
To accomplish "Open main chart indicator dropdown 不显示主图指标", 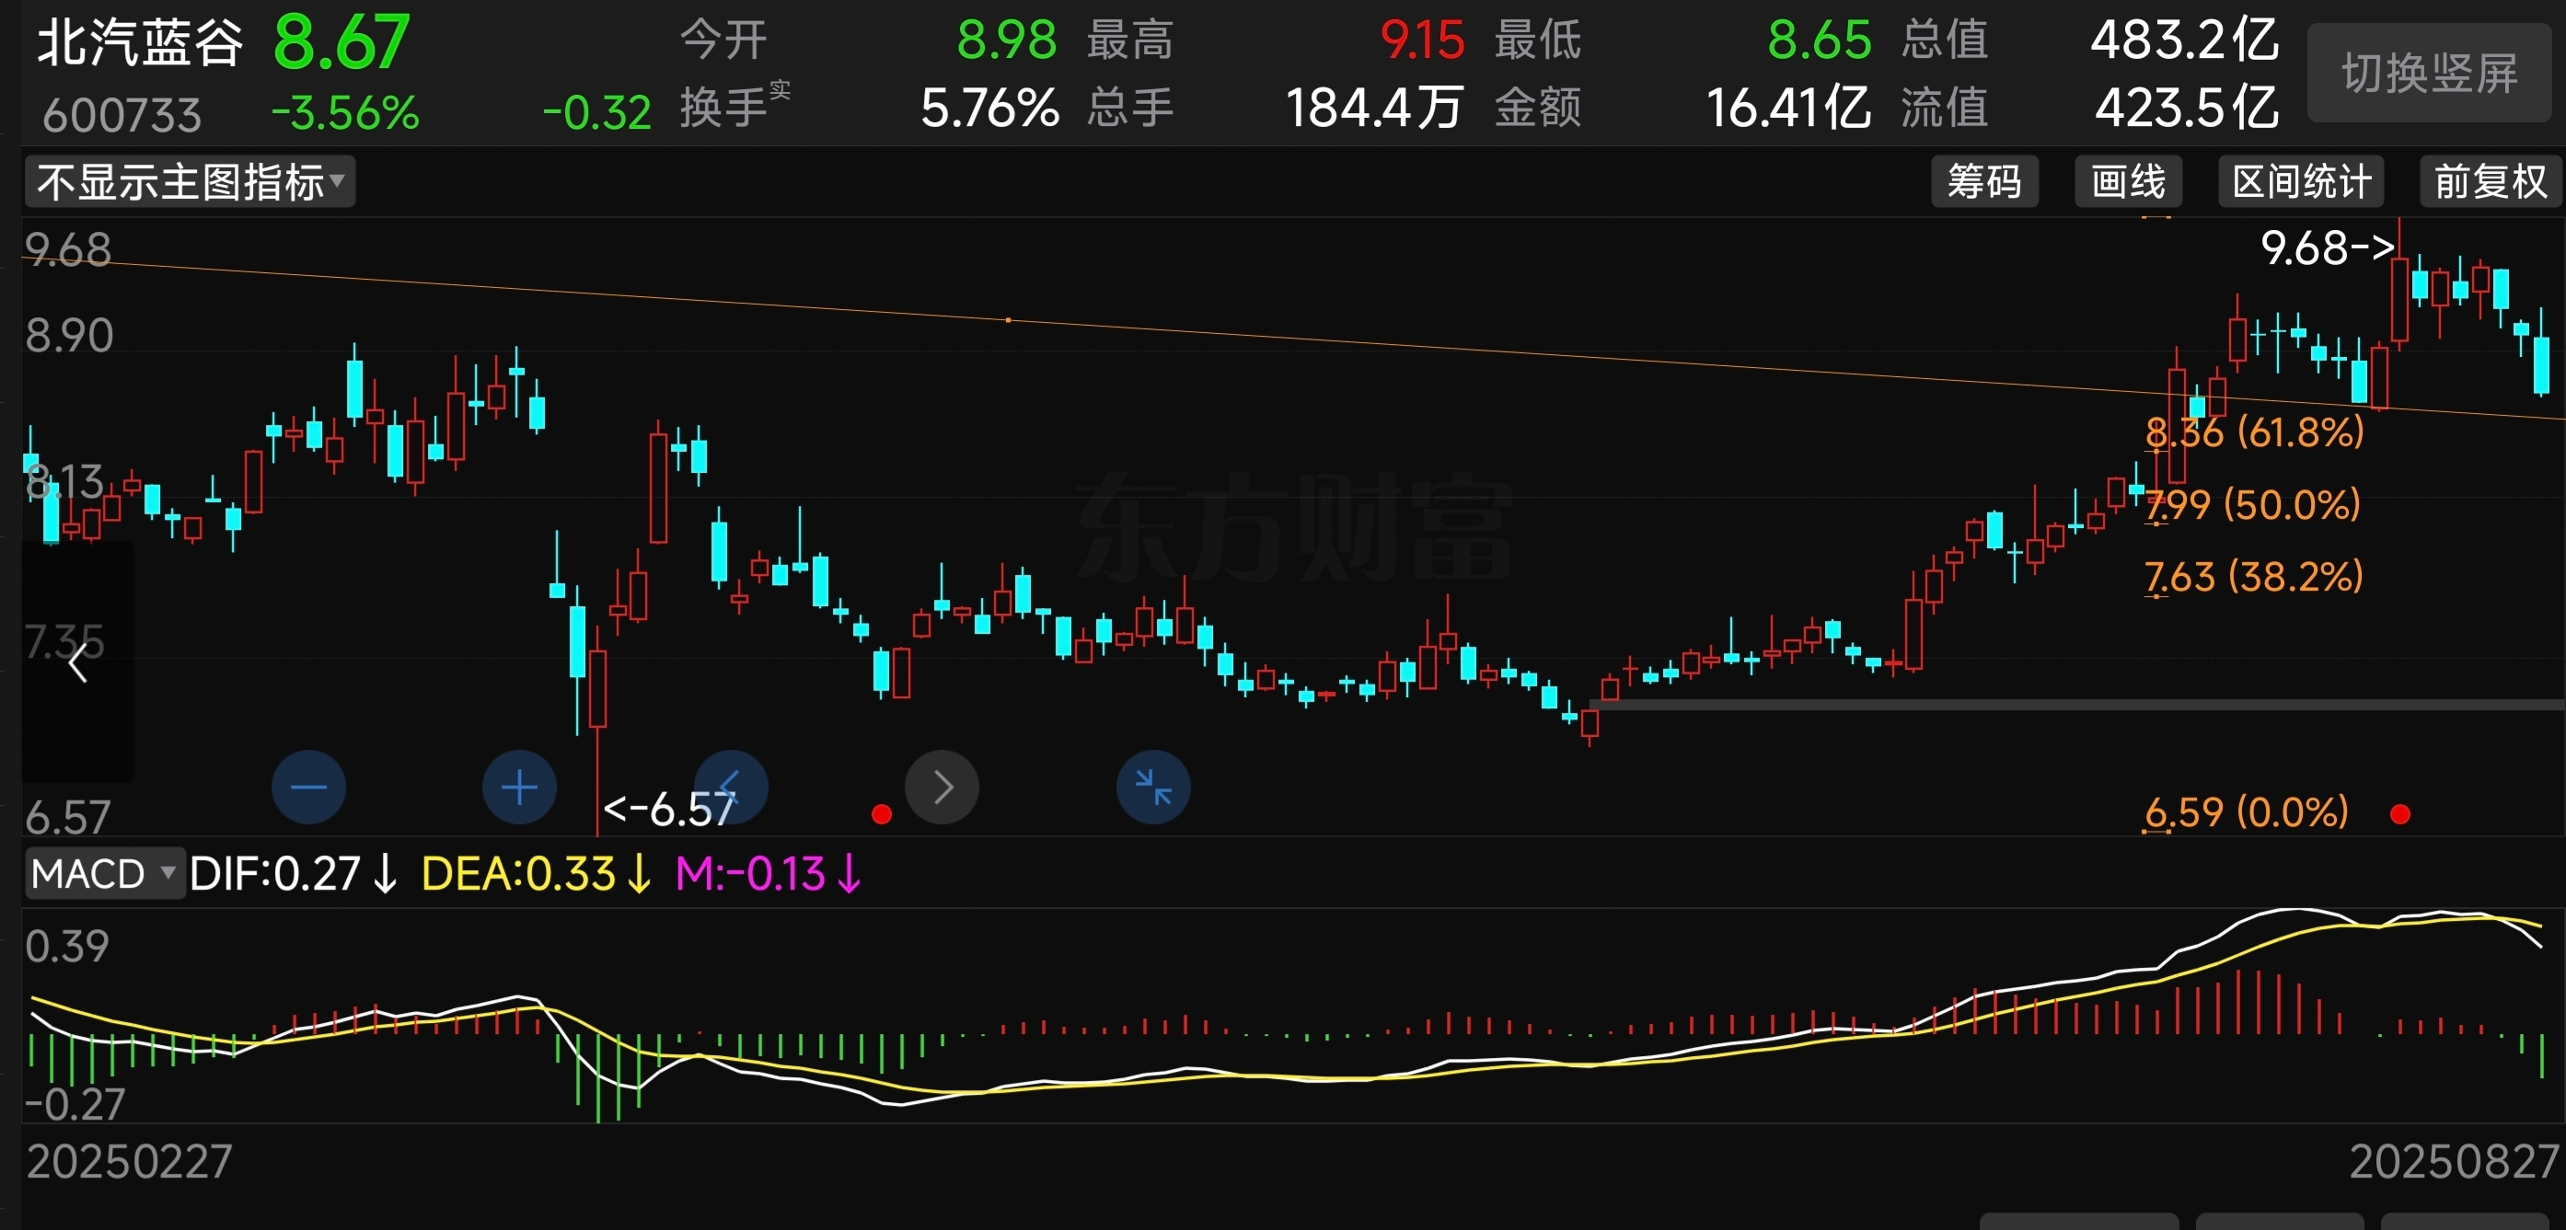I will [x=190, y=182].
